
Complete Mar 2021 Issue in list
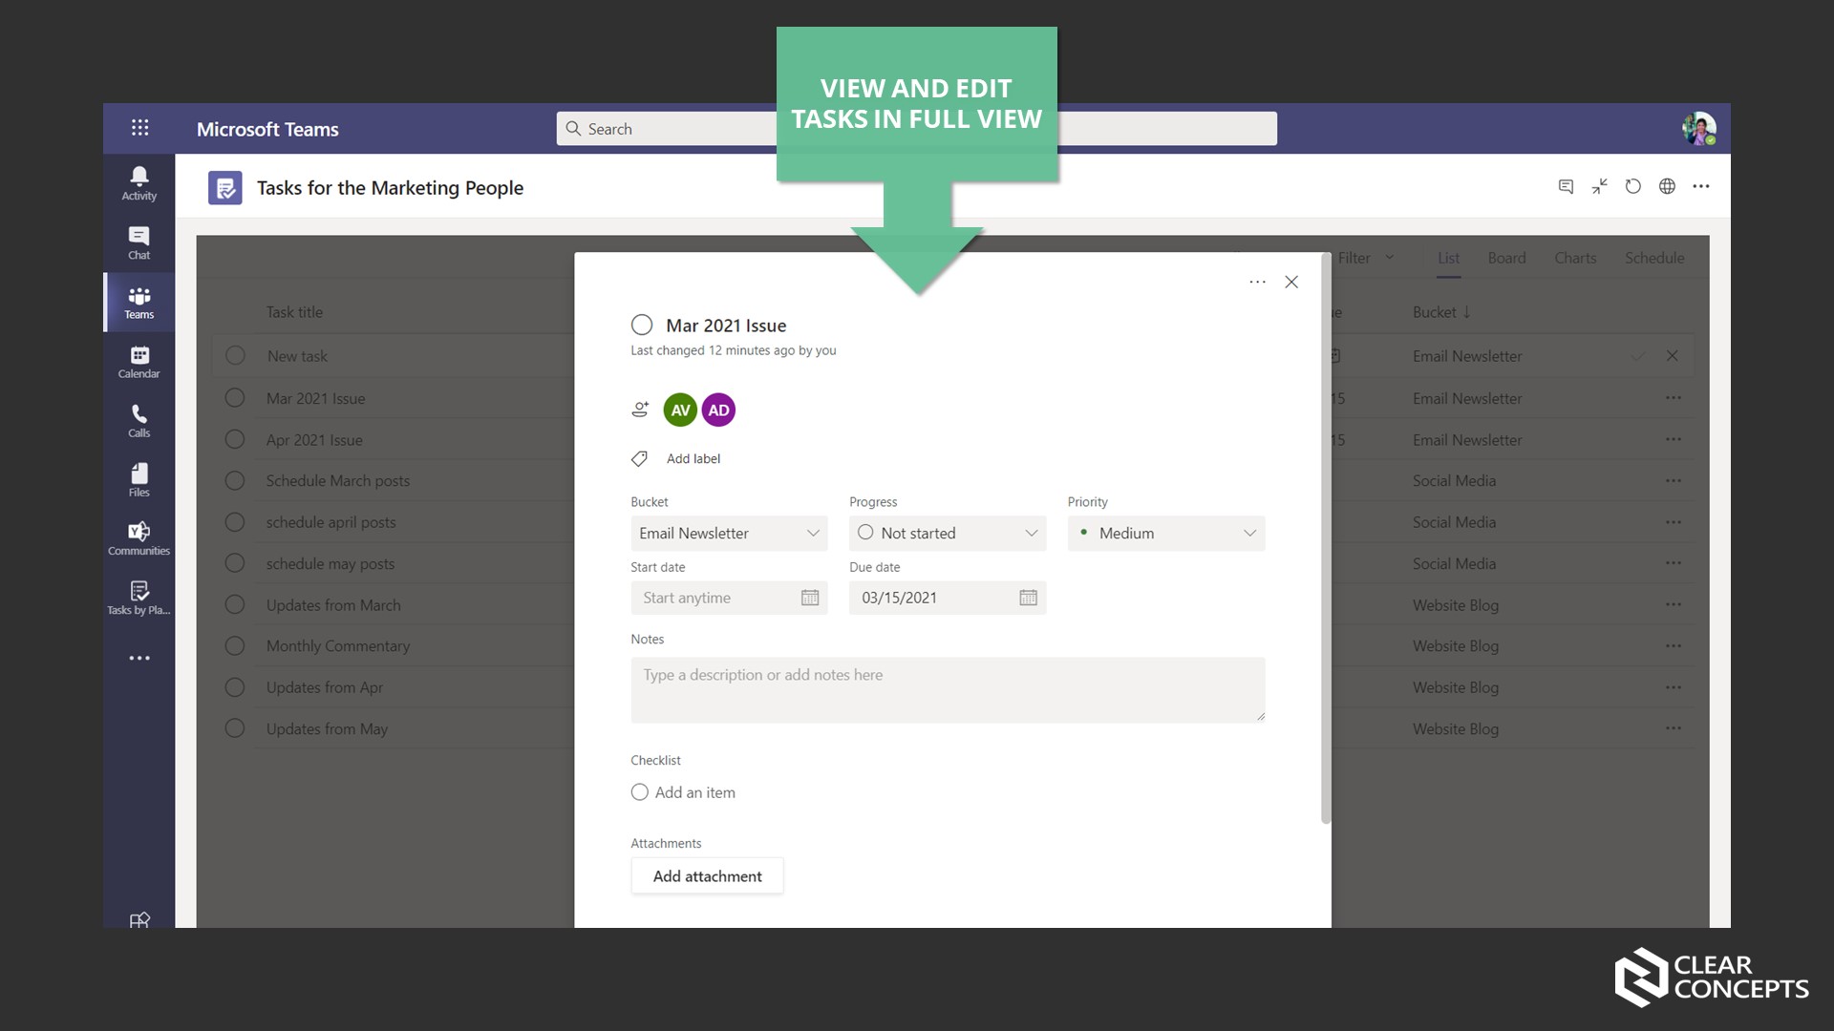pos(235,398)
